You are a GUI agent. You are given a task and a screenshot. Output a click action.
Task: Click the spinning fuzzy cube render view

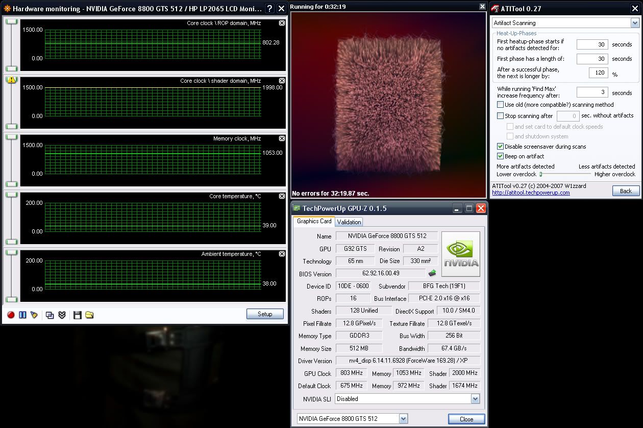point(389,105)
